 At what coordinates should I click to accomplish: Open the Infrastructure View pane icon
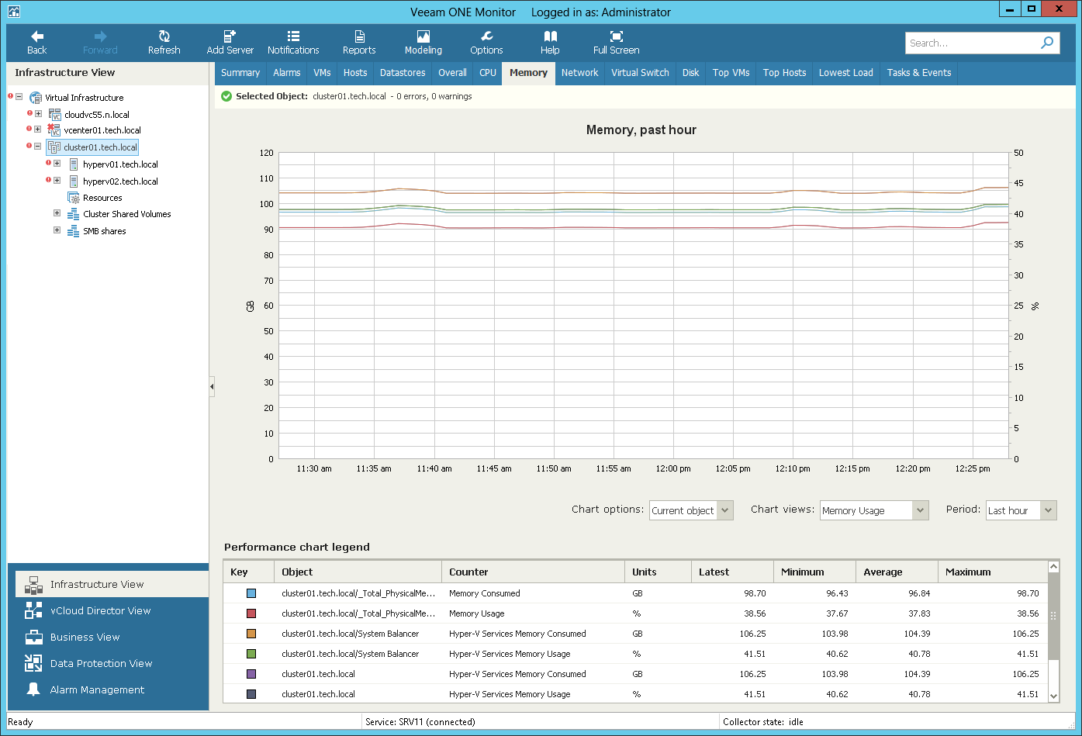coord(33,584)
